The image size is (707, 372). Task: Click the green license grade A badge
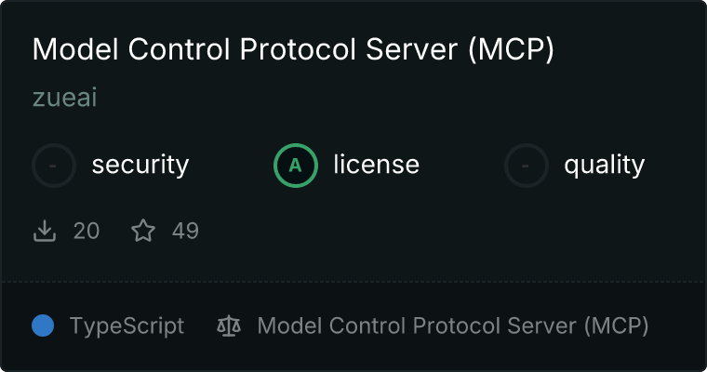(x=296, y=166)
